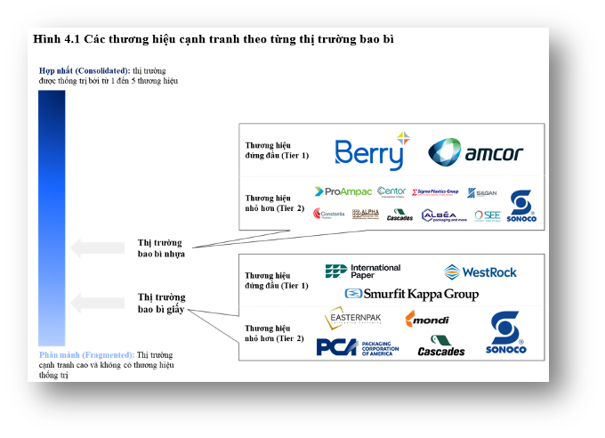Click the PCA Packaging Corporation logo

(358, 347)
